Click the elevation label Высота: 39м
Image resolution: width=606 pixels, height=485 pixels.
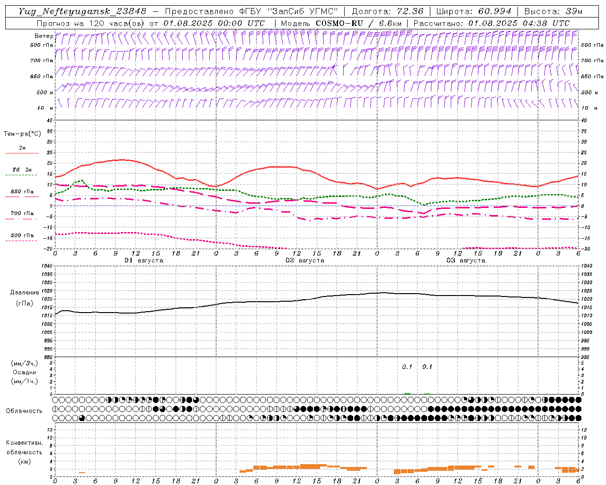coord(553,11)
